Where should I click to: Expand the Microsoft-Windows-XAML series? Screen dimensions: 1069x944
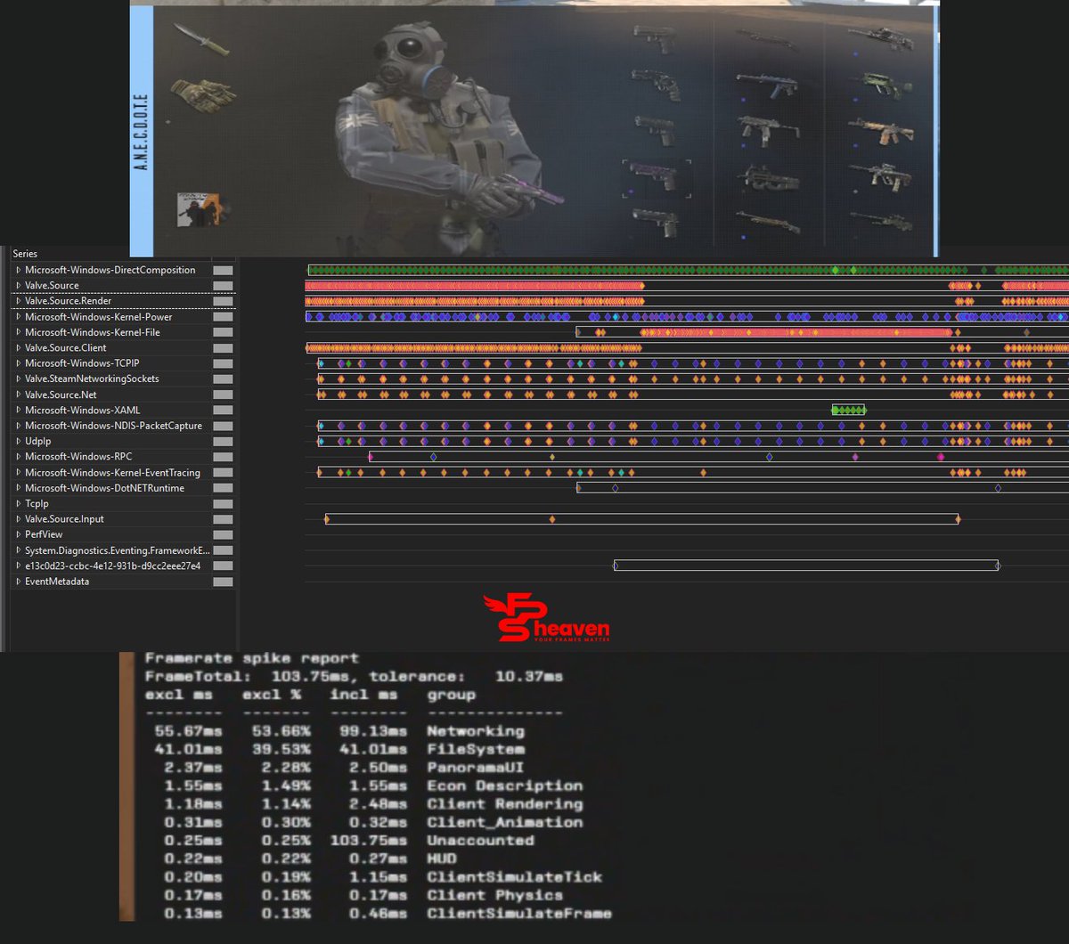tap(18, 411)
